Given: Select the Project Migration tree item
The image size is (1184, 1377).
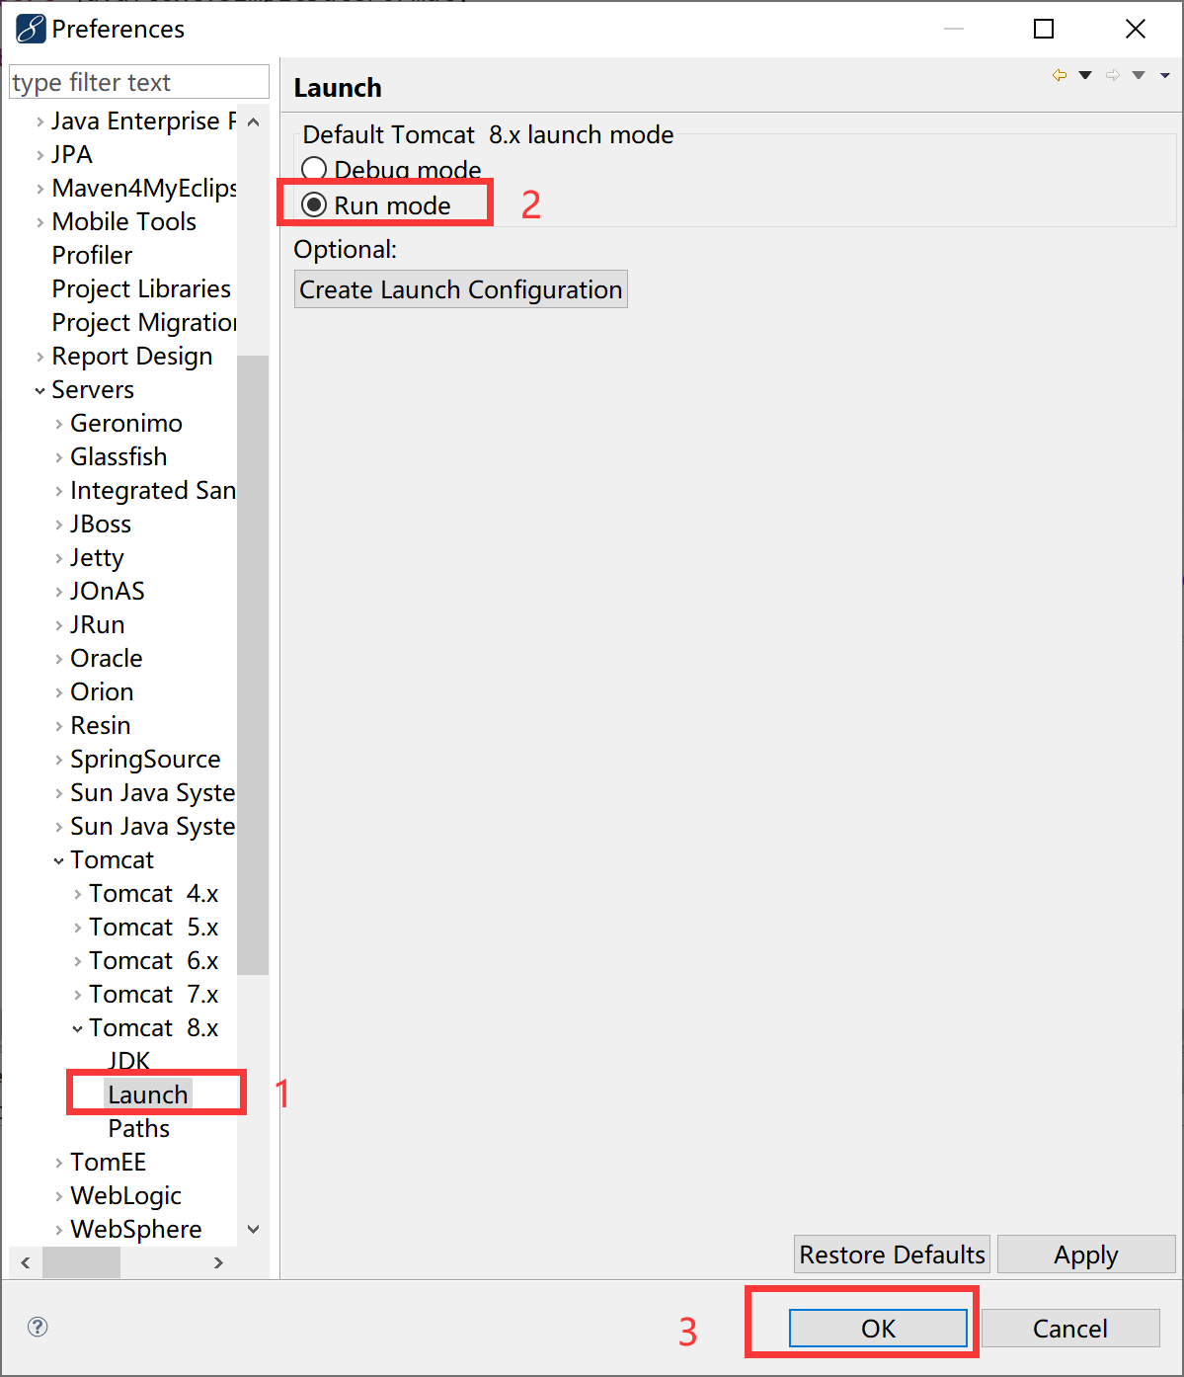Looking at the screenshot, I should 144,322.
